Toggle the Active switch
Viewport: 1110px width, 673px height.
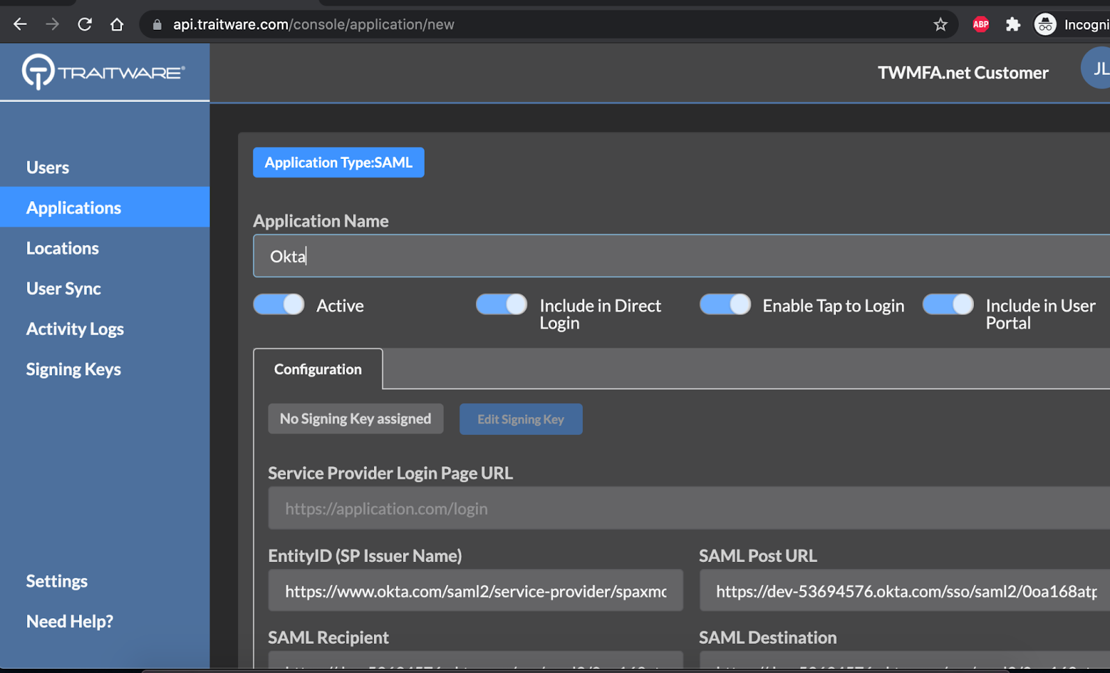[279, 305]
